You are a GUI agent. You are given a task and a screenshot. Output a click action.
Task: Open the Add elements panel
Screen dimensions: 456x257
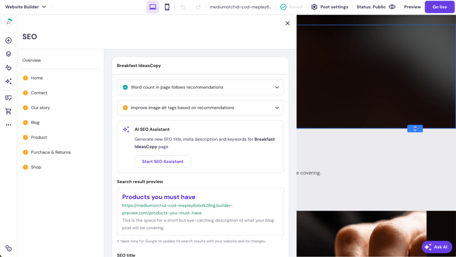click(x=8, y=40)
